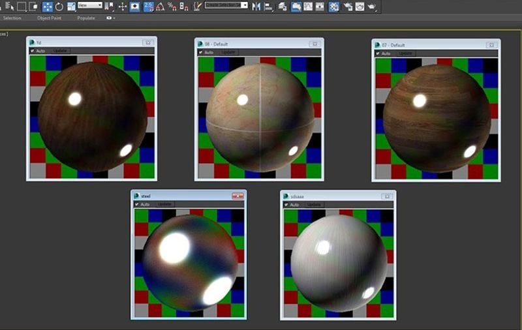
Task: Click the steel chrome sphere preview
Action: click(190, 263)
